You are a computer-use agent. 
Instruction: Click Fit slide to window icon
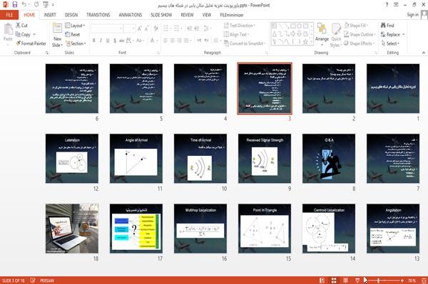(x=424, y=280)
